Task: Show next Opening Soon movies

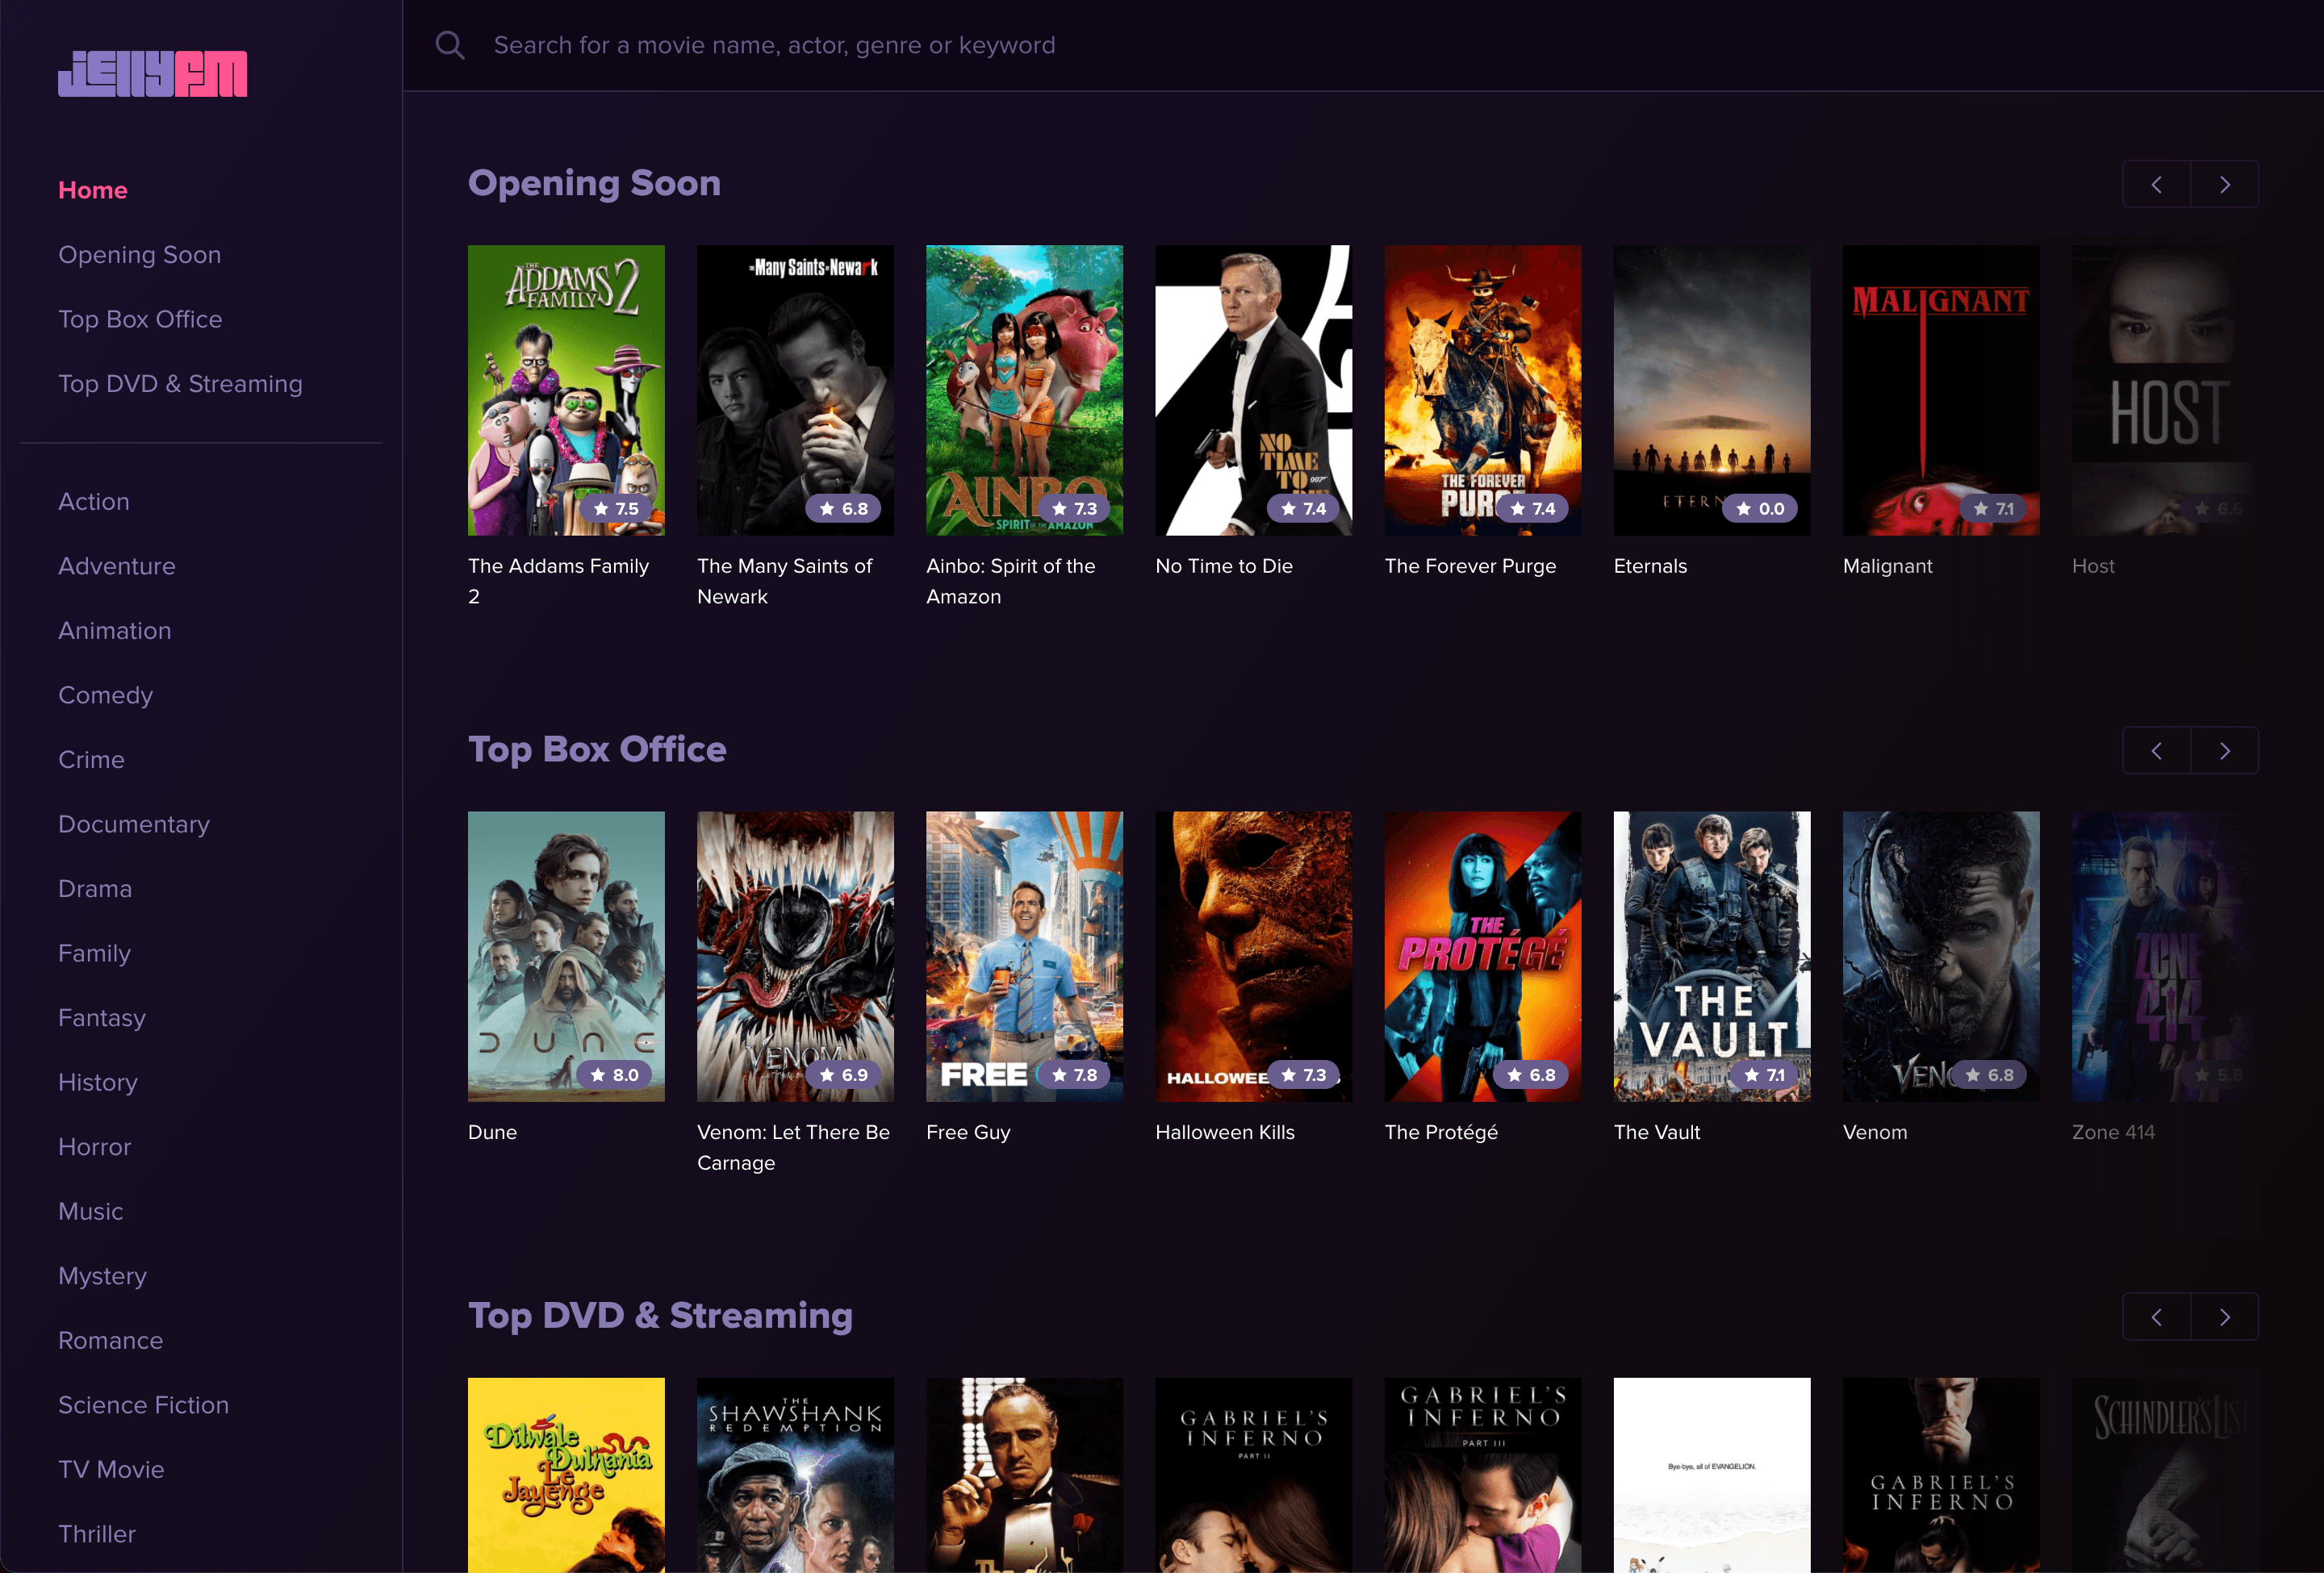Action: [x=2224, y=184]
